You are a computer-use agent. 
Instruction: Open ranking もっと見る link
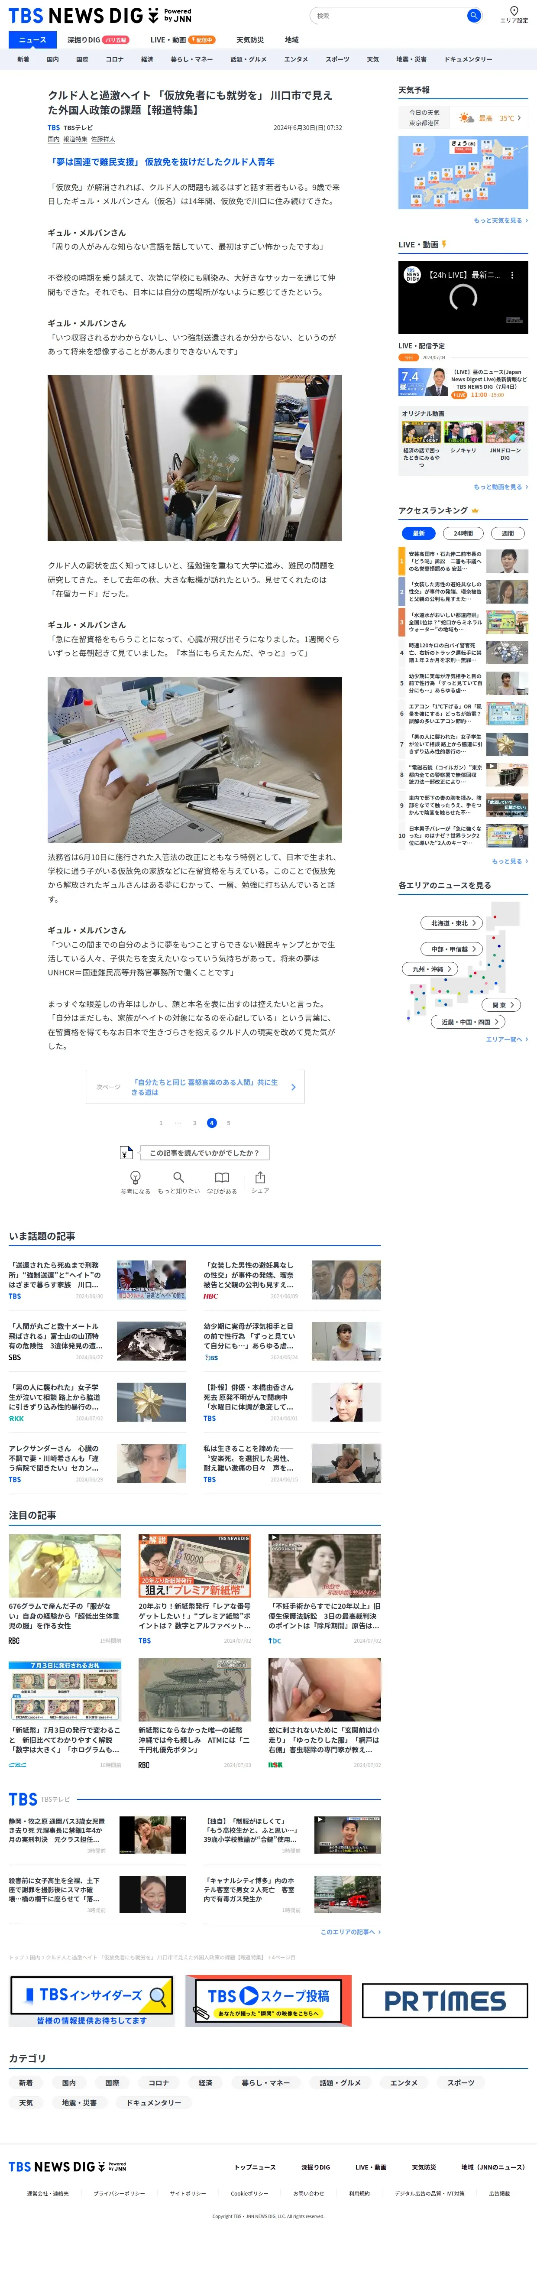[x=510, y=861]
